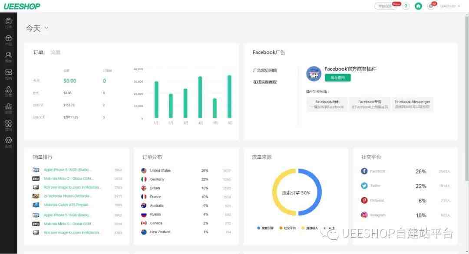Click the blue segment of traffic donut chart
This screenshot has width=469, height=254.
pos(315,192)
